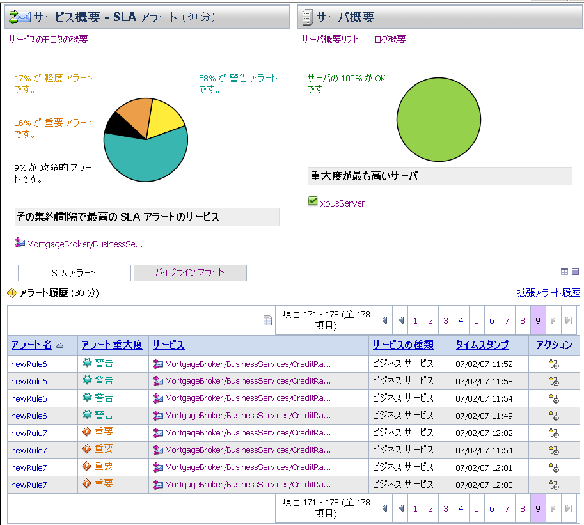Open newRule7 alert at 12:00
The height and width of the screenshot is (525, 584).
click(29, 485)
